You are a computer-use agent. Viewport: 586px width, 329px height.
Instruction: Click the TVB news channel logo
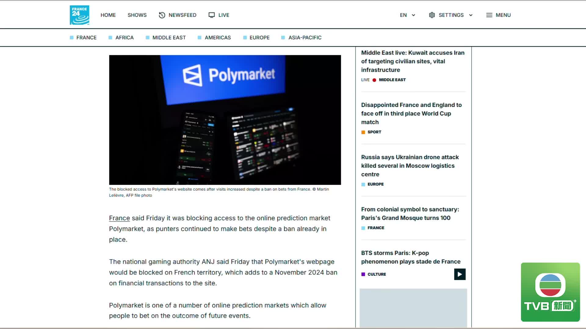pyautogui.click(x=550, y=292)
